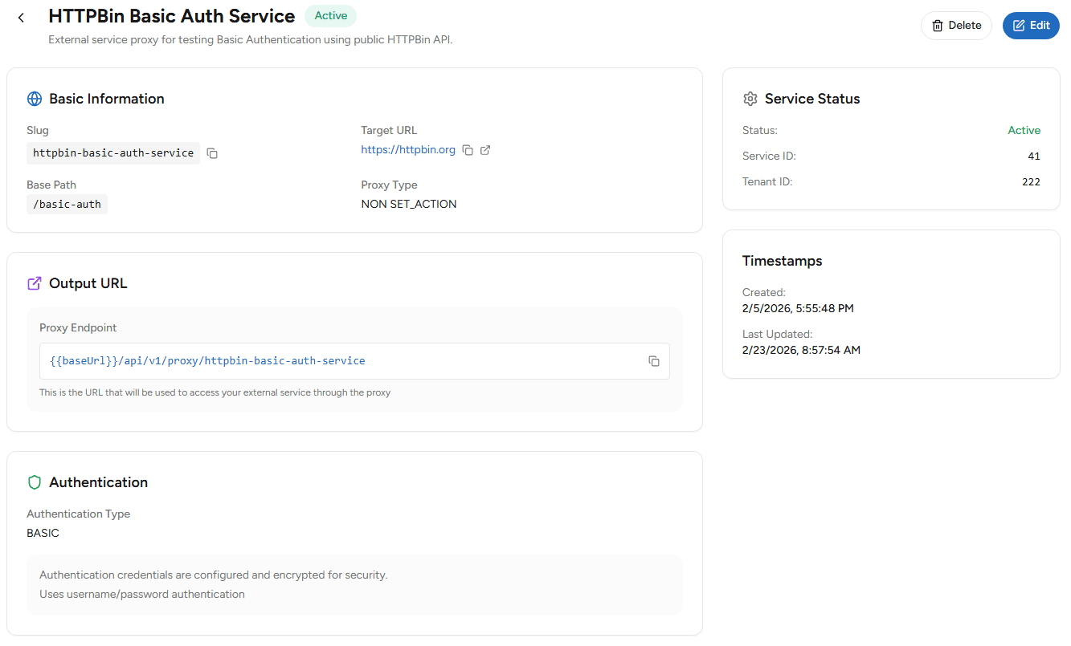Click the shield icon beside Authentication
The height and width of the screenshot is (646, 1071).
[x=35, y=482]
